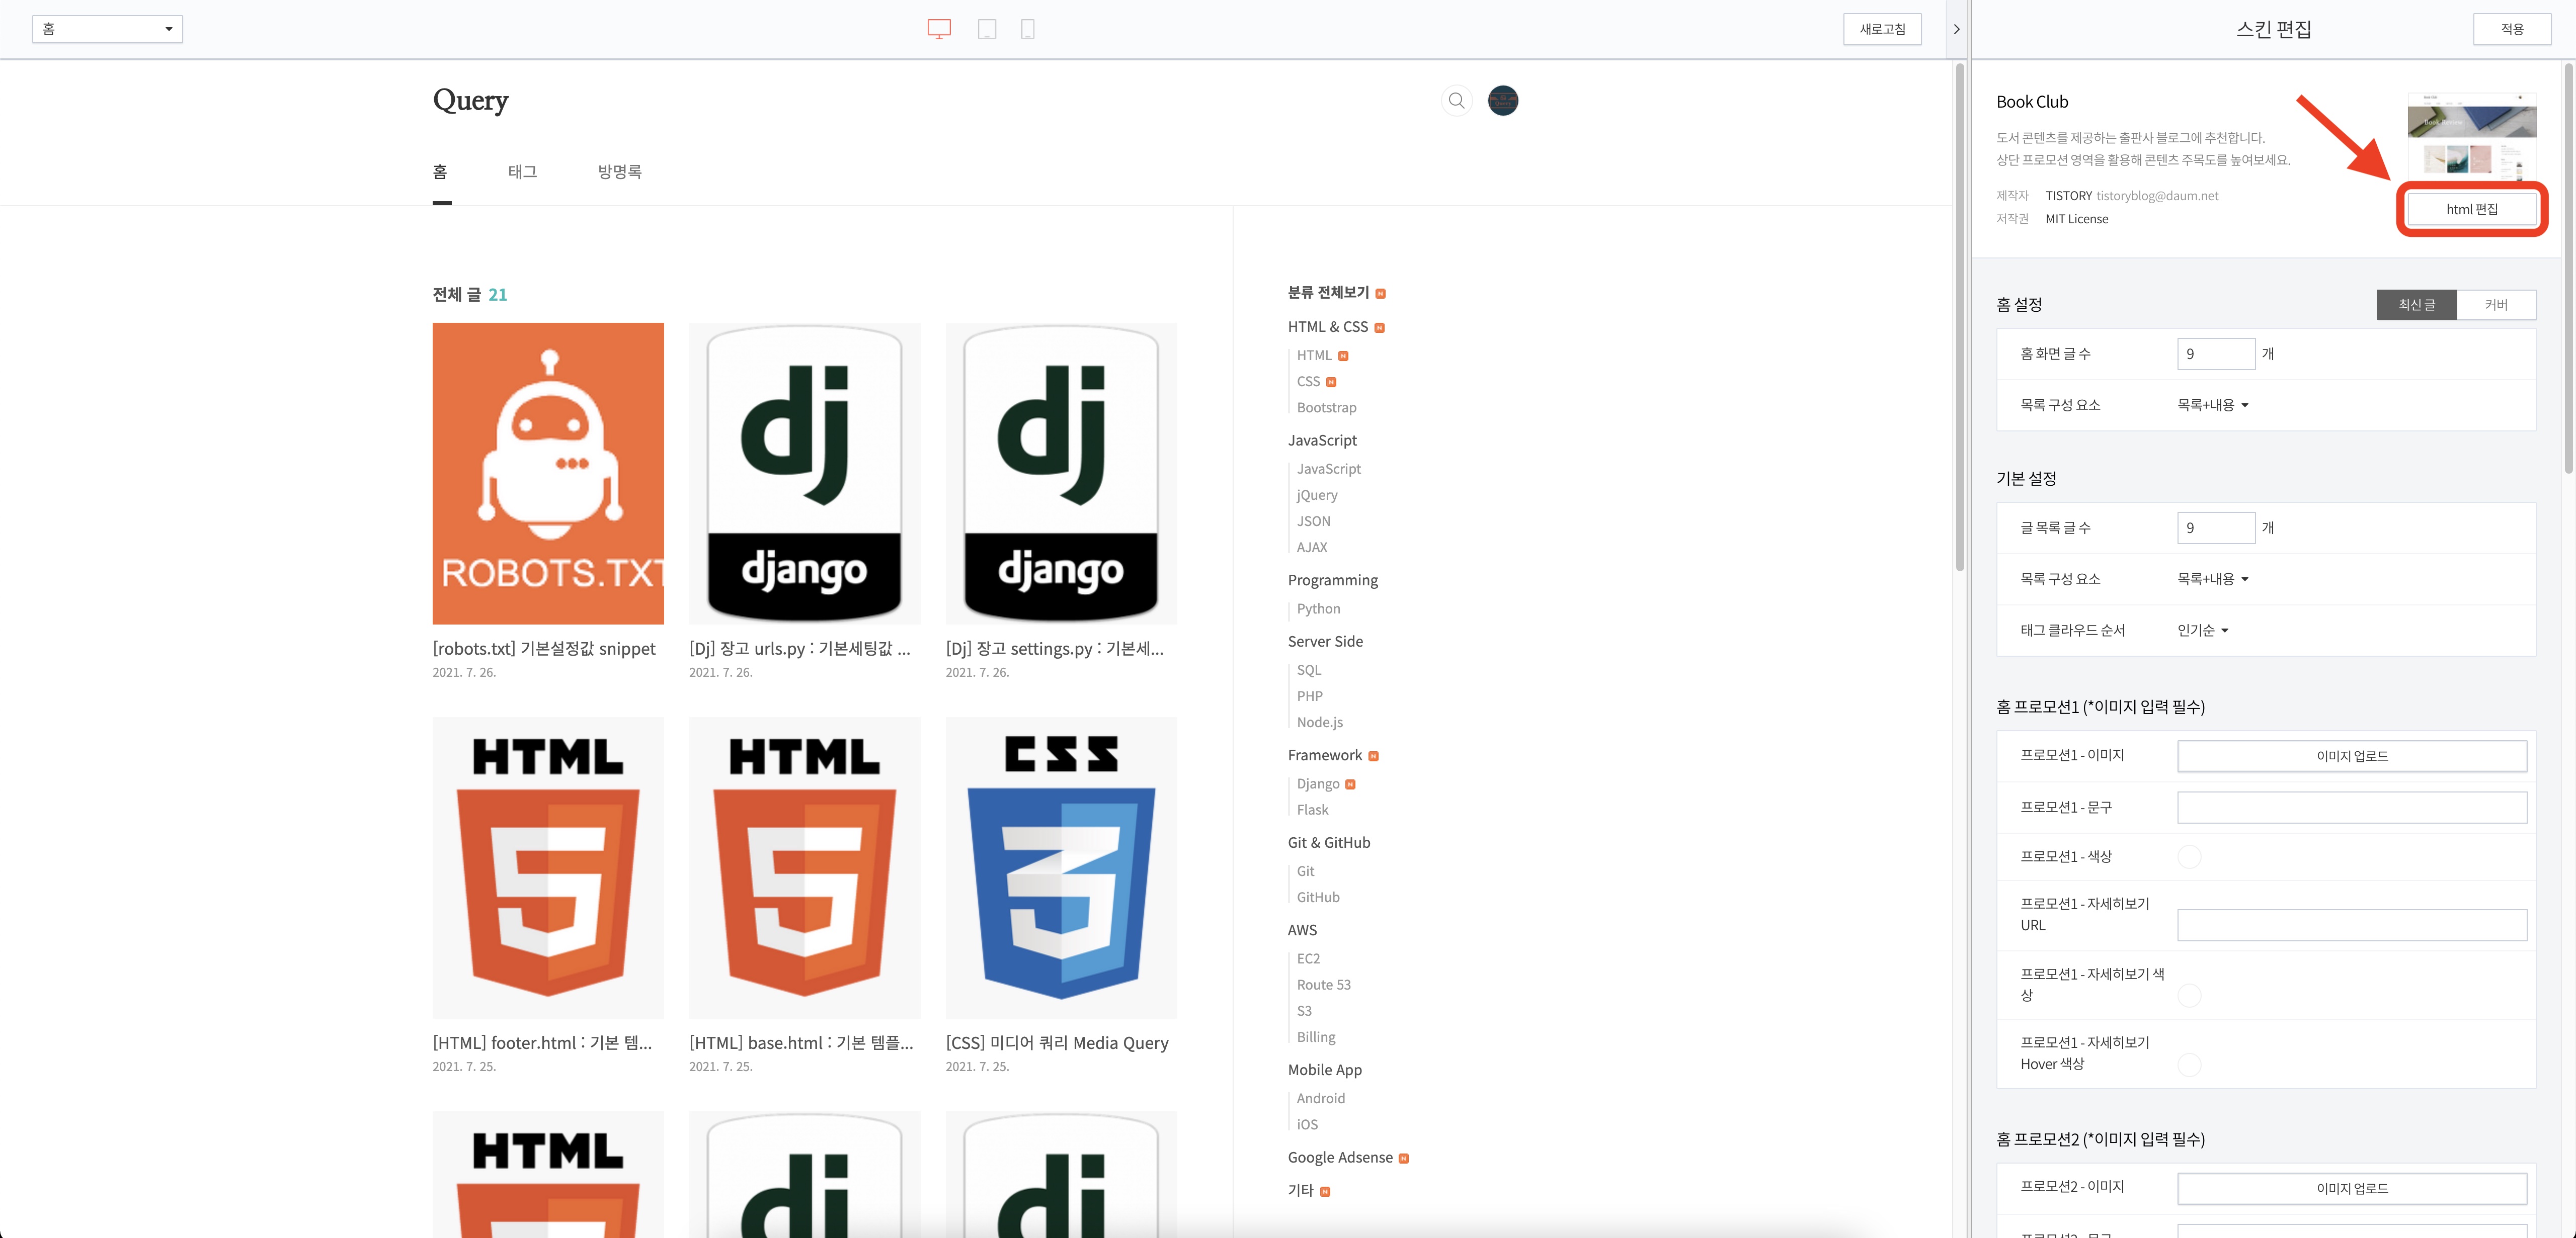Screen dimensions: 2576x1238
Task: Click the 적용 button
Action: 2512,29
